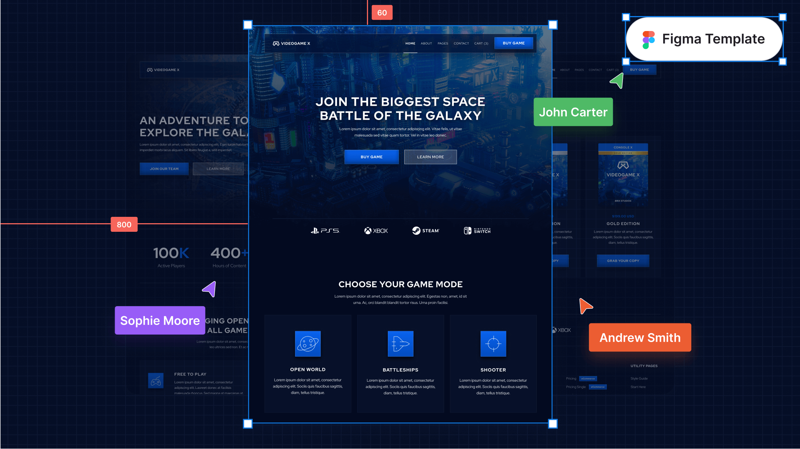
Task: Click the CONTACT menu item in navbar
Action: [461, 43]
